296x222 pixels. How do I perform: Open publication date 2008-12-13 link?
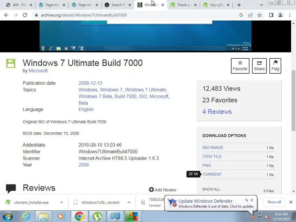[90, 83]
